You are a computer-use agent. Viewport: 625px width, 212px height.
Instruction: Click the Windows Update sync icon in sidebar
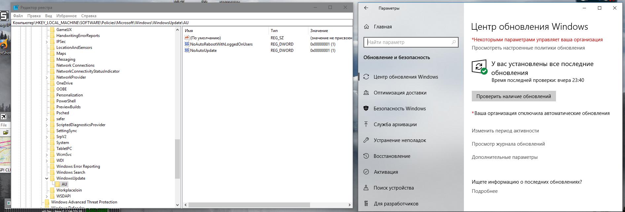(x=366, y=77)
